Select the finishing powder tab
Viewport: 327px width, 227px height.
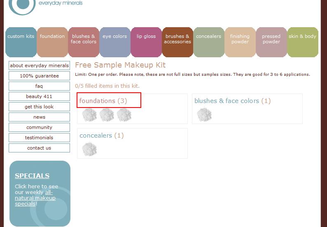coord(240,42)
